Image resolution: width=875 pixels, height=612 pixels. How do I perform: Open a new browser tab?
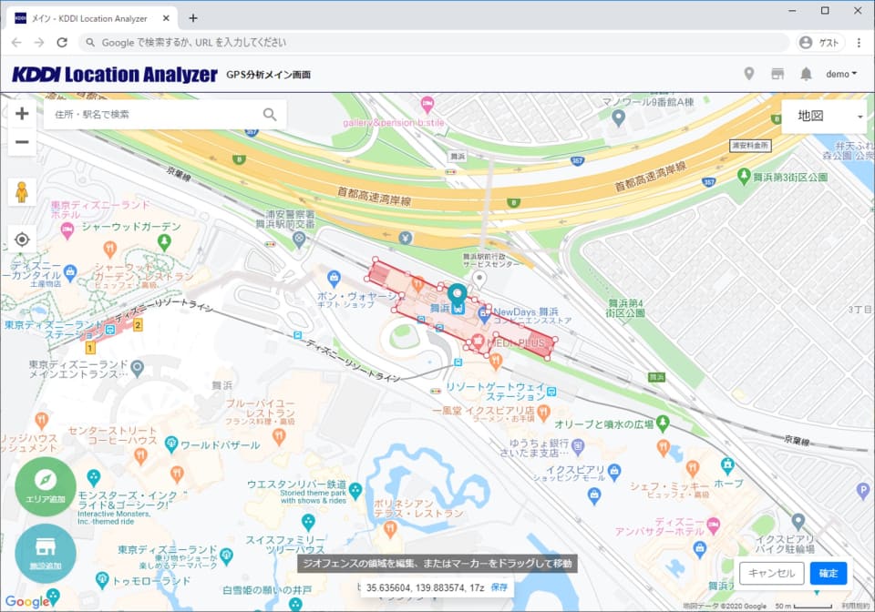tap(193, 18)
